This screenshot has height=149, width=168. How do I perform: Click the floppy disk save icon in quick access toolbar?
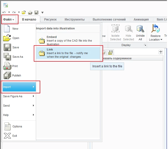tap(36, 12)
